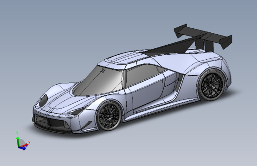Select the front wheel of the car model
The height and width of the screenshot is (166, 257).
(109, 116)
